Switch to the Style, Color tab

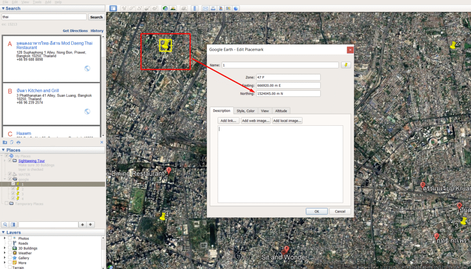tap(246, 111)
